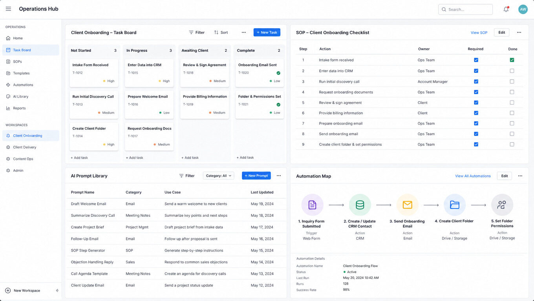Click the Set Folder Permissions node icon
534x301 pixels.
click(502, 205)
